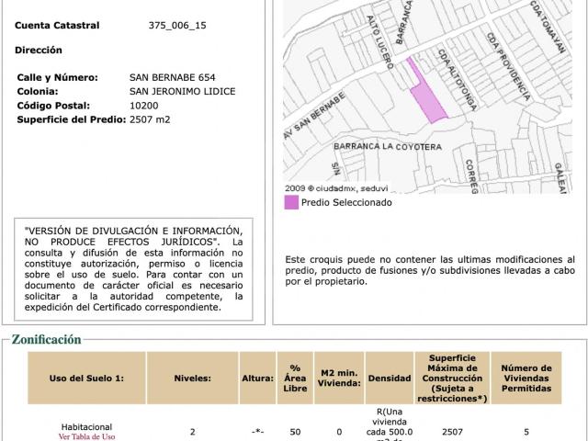Viewport: 588px width, 441px height.
Task: Click the 'VERSIÓN DE DIVULGACIÓN E INFORMACIÓN' disclaimer
Action: tap(133, 269)
